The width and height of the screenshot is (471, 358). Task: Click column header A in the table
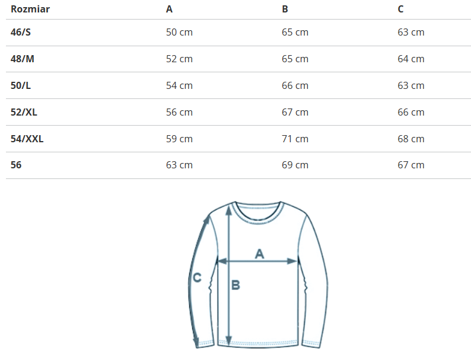170,9
